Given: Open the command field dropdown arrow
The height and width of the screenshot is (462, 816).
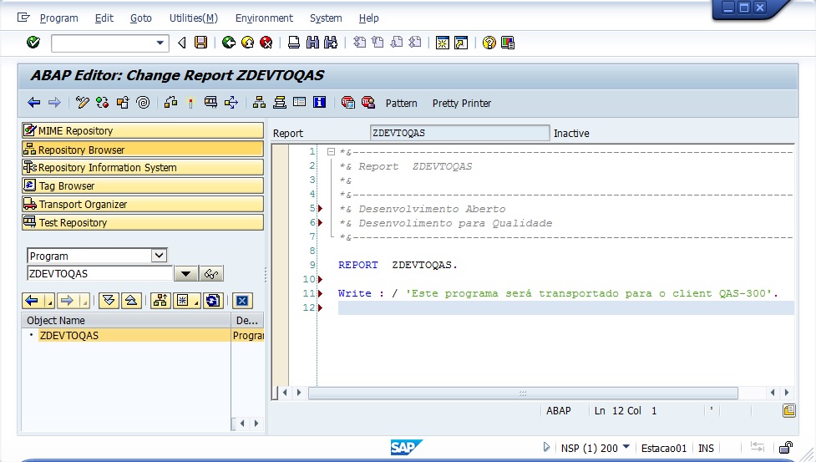Looking at the screenshot, I should click(160, 43).
